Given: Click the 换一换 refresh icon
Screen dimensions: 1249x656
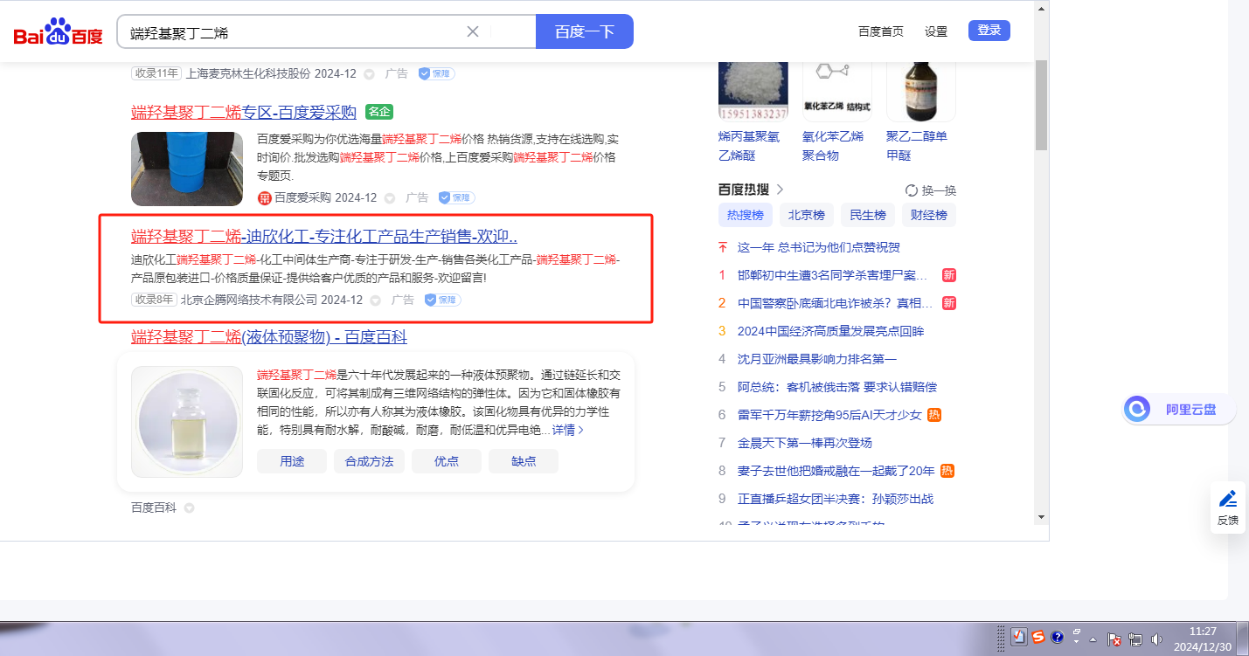Looking at the screenshot, I should click(911, 190).
